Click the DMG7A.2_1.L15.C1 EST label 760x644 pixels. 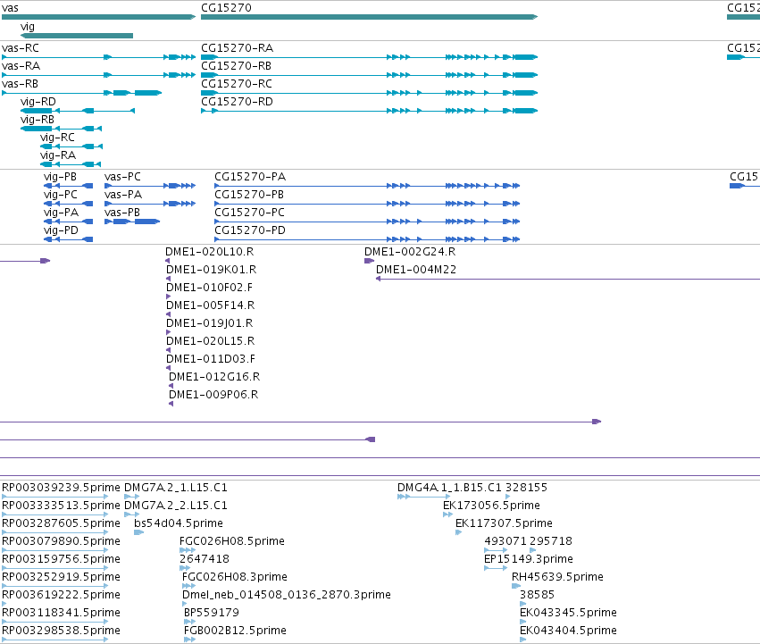(x=176, y=488)
